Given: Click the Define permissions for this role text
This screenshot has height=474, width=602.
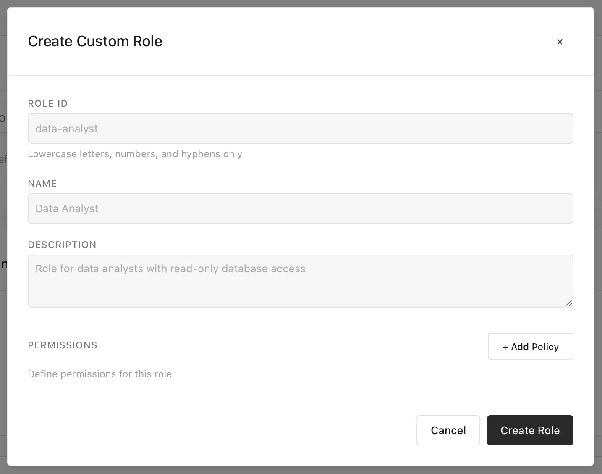Looking at the screenshot, I should [99, 374].
